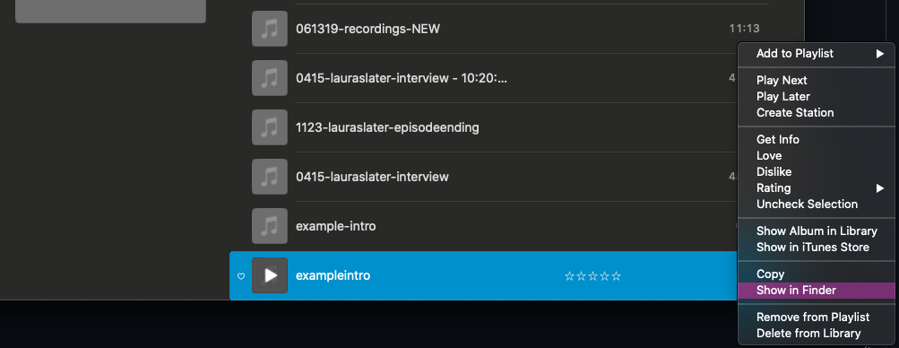Click the music note icon for example-intro
The width and height of the screenshot is (899, 348).
click(x=270, y=226)
